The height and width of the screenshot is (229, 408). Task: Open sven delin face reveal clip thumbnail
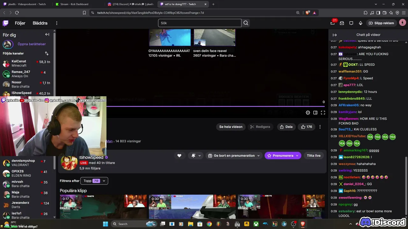(215, 38)
